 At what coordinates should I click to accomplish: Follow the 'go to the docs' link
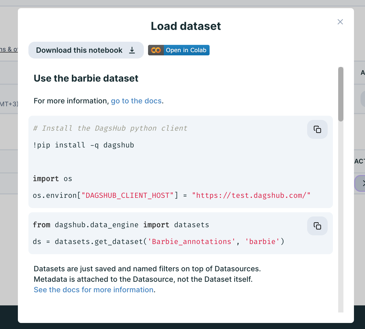(x=136, y=101)
